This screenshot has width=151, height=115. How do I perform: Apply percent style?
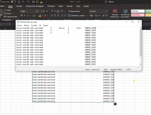pos(96,16)
